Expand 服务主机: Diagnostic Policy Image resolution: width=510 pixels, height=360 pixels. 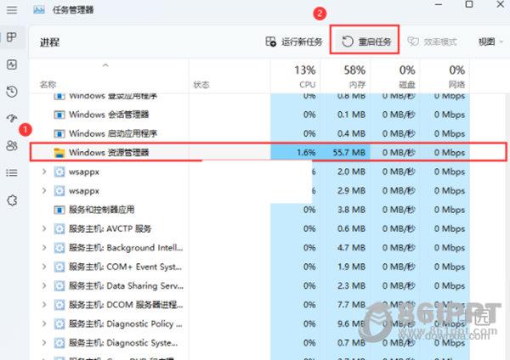click(x=44, y=323)
